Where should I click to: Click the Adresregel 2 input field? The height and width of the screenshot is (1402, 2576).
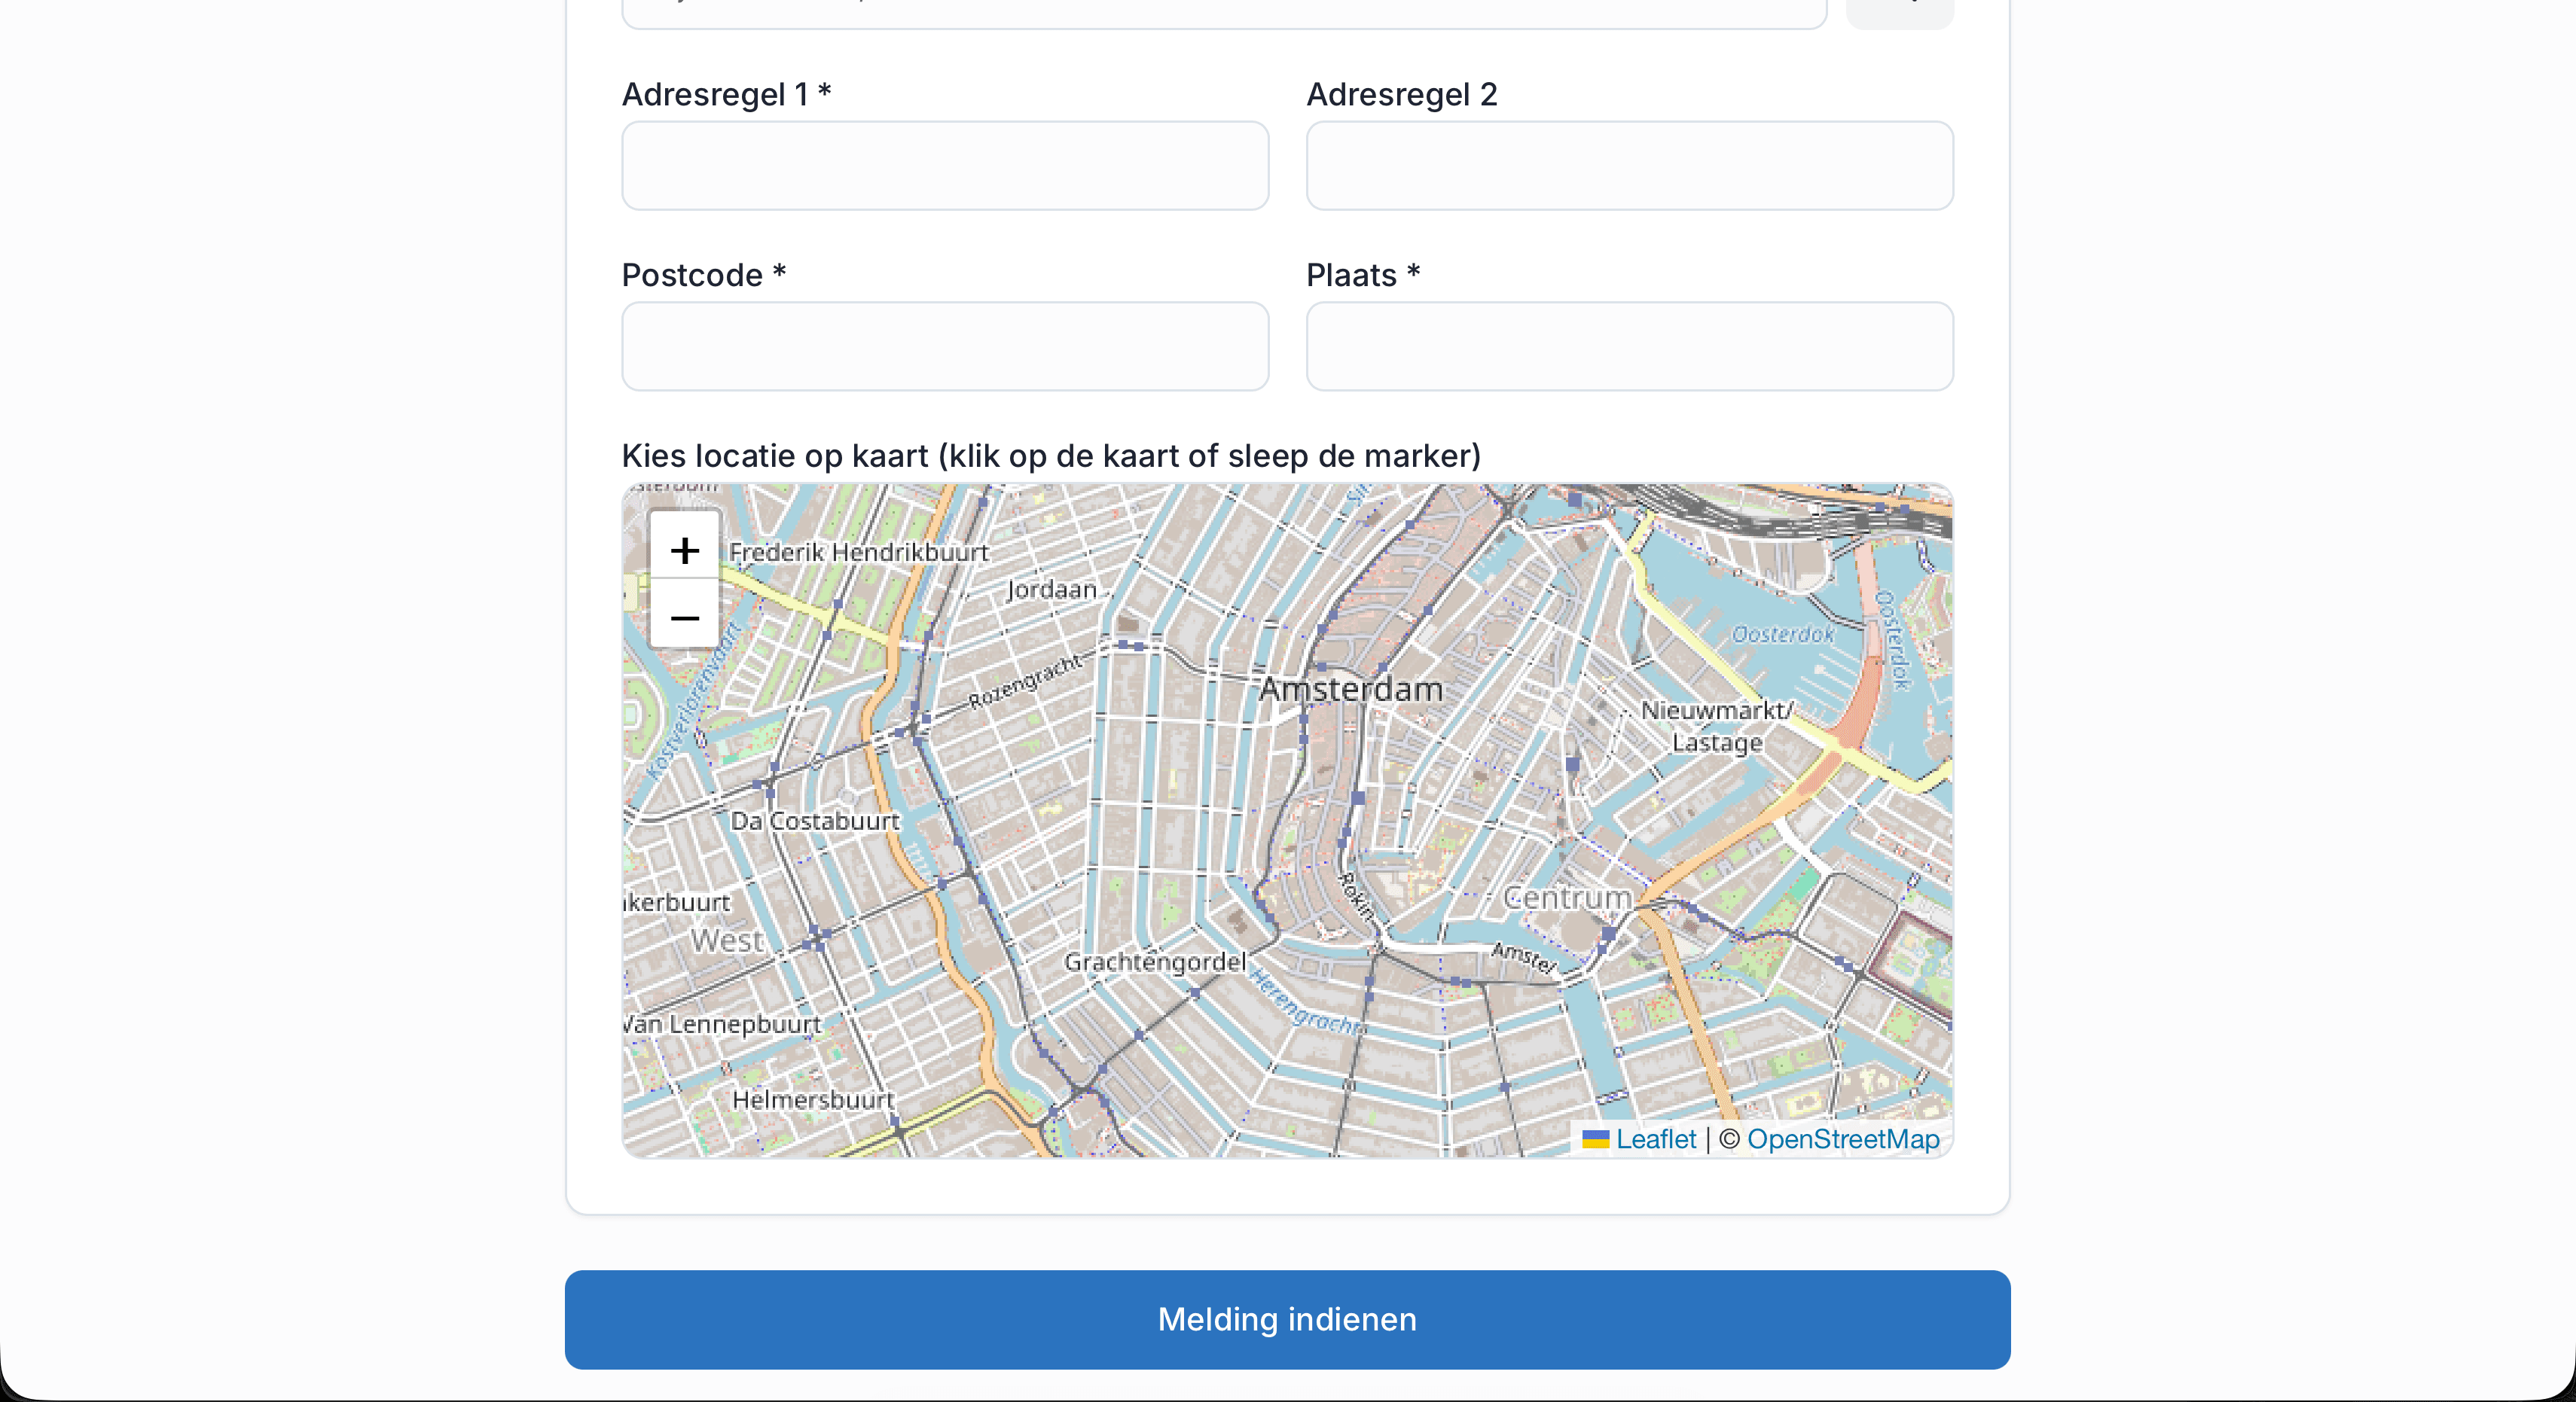[x=1629, y=166]
